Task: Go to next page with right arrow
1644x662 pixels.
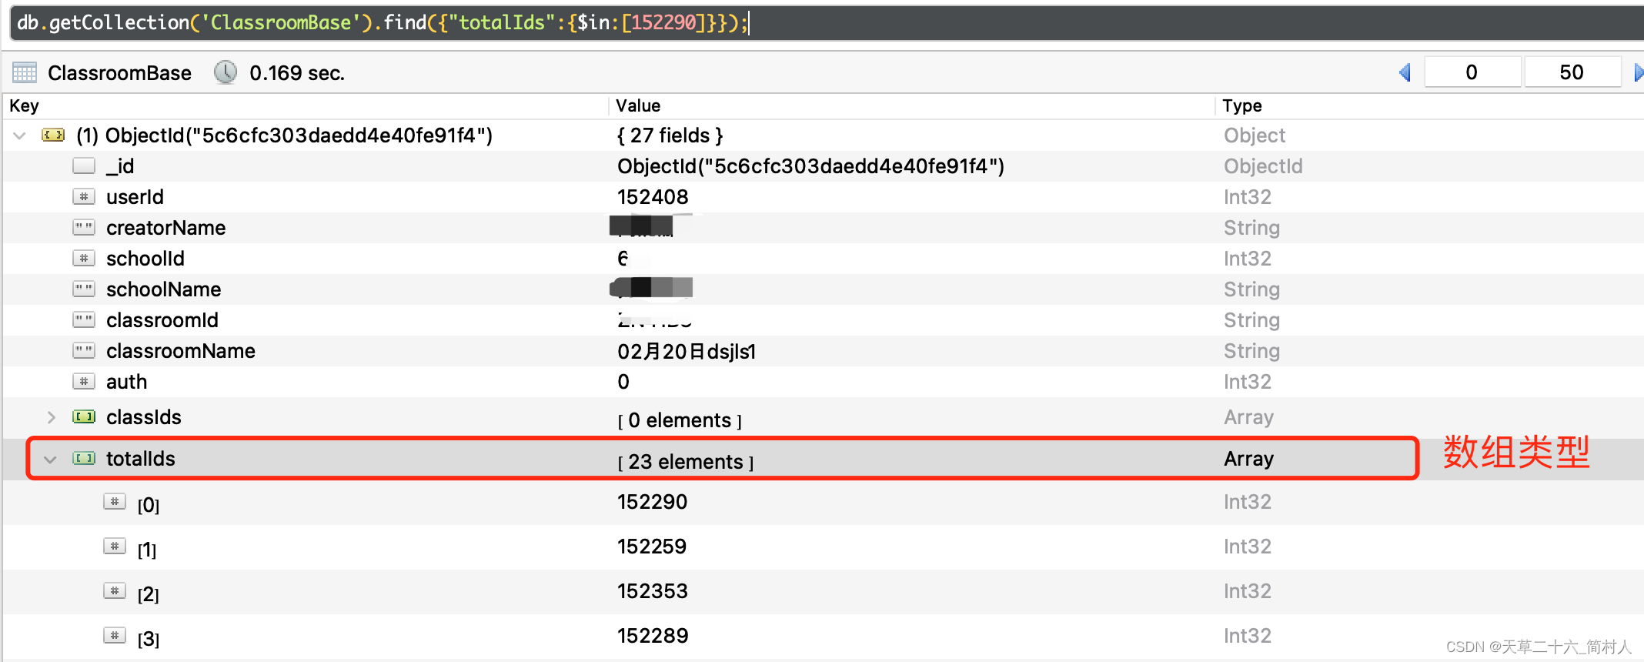Action: tap(1638, 72)
